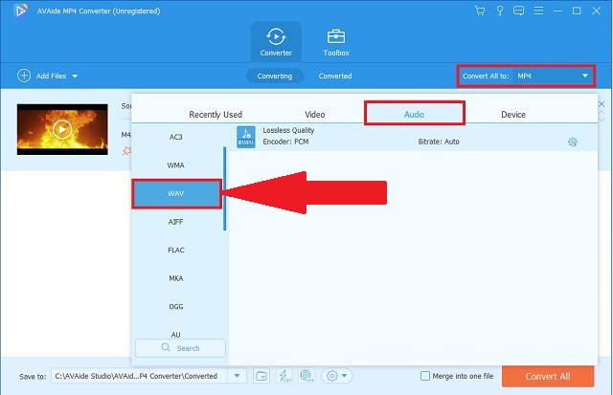Select WAV audio format

point(176,193)
